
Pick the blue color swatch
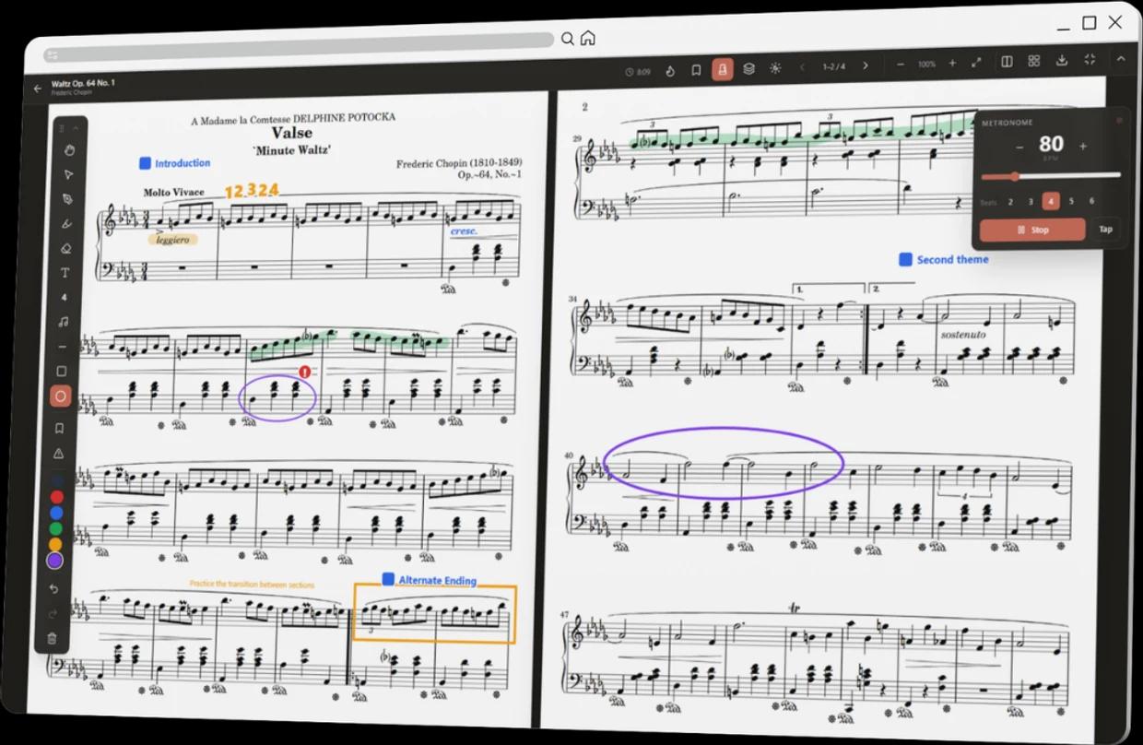[56, 513]
